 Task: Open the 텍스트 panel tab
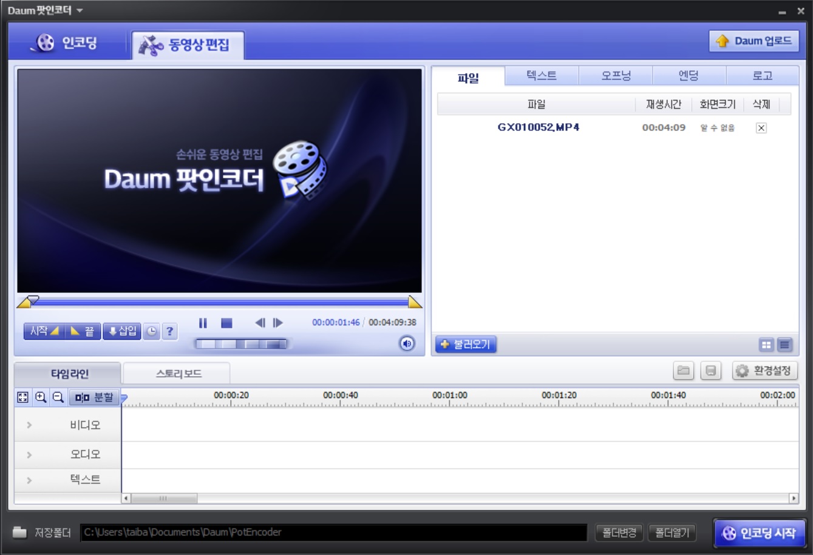(542, 75)
